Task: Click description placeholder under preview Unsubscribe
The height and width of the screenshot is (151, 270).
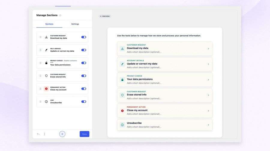Action: coord(144,127)
